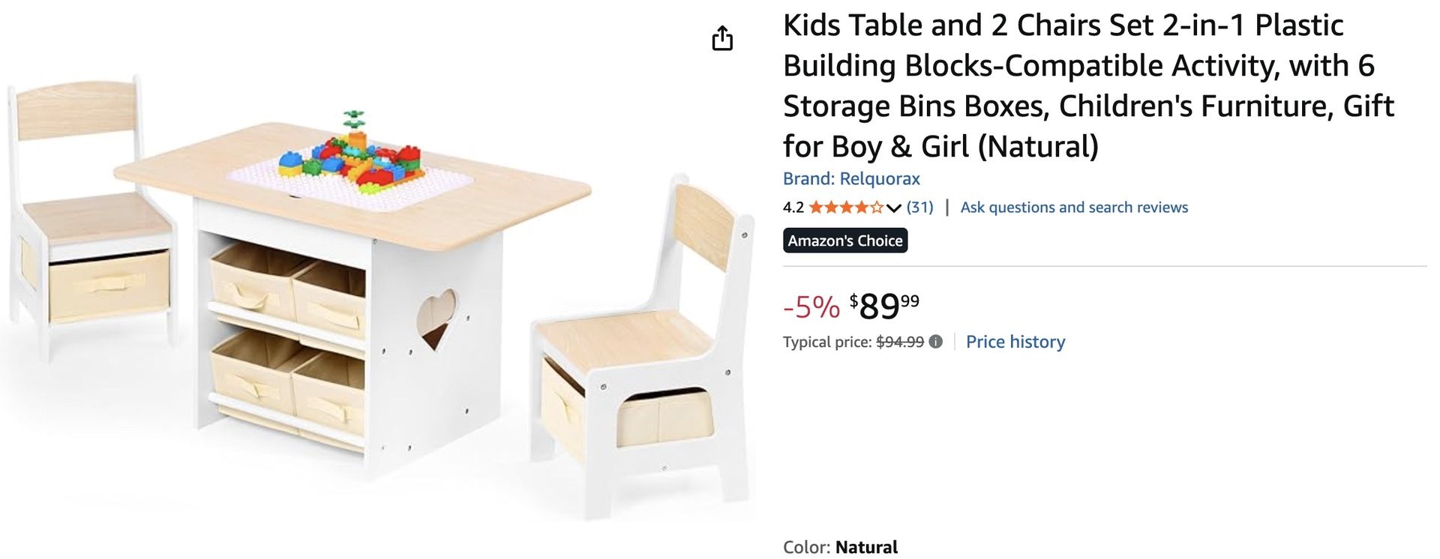Click the 4.2 rating number
1440x559 pixels.
[x=793, y=208]
